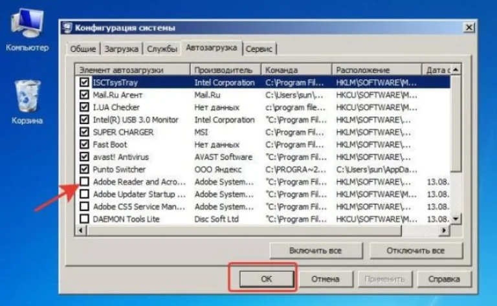Click the list's scroll up arrow
The width and height of the screenshot is (497, 306).
tap(456, 69)
